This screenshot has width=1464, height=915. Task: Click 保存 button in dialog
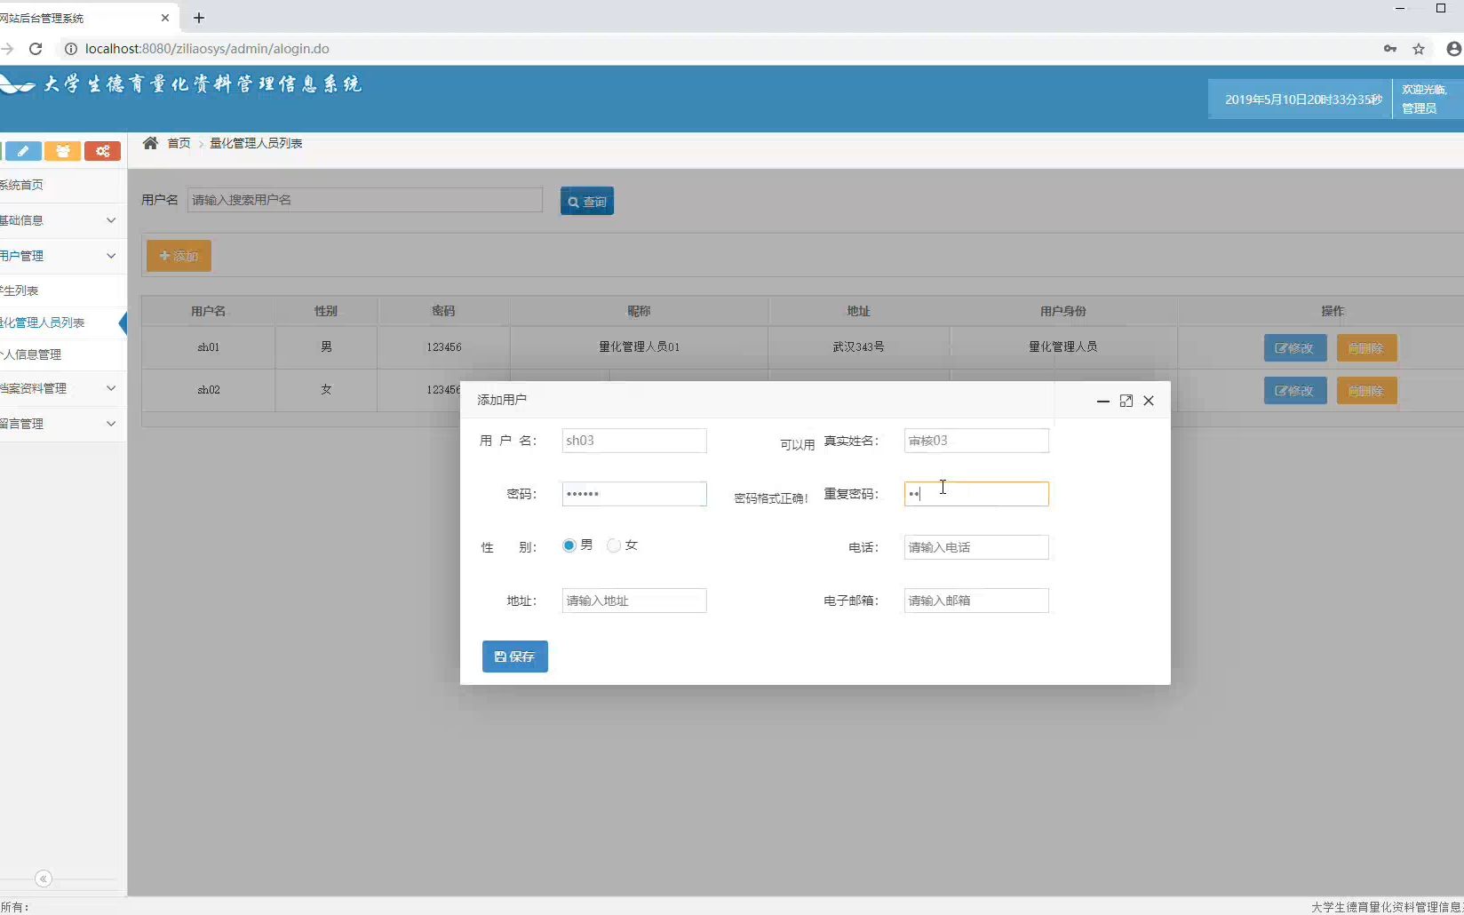(515, 656)
